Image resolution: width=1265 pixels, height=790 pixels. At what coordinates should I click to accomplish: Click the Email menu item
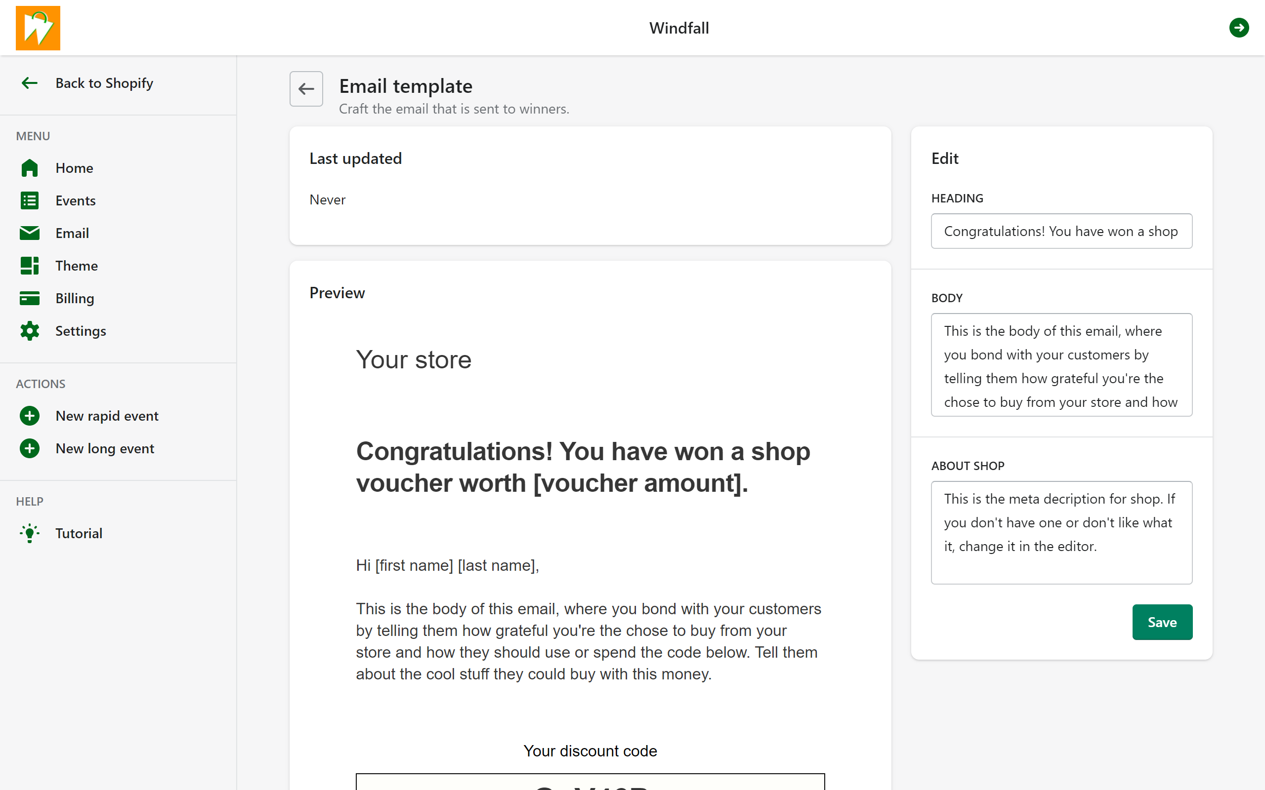pos(72,233)
